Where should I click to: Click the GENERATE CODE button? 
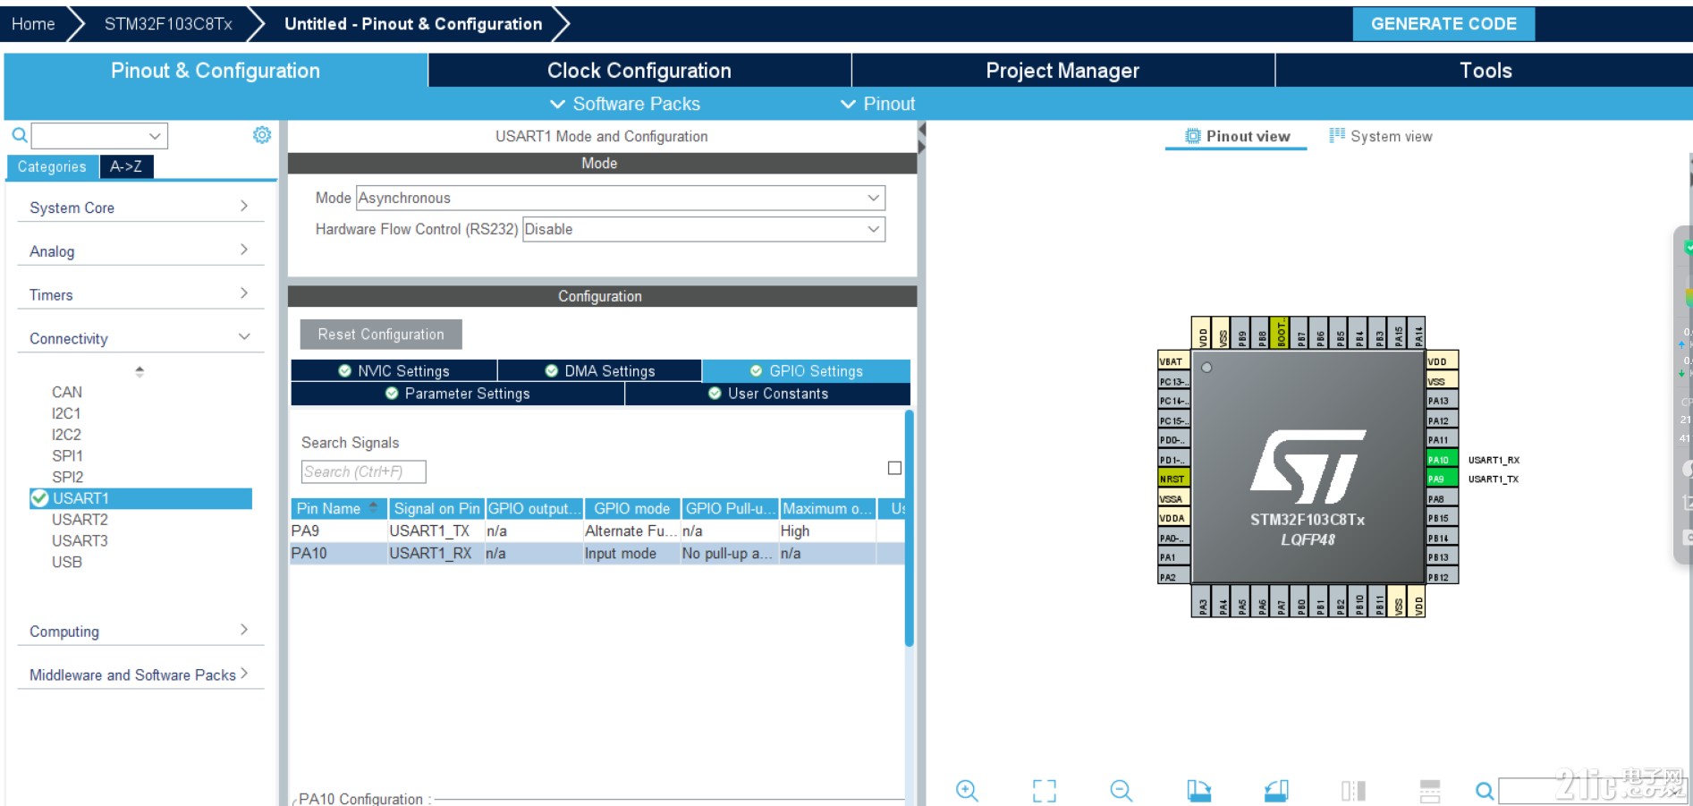tap(1443, 23)
